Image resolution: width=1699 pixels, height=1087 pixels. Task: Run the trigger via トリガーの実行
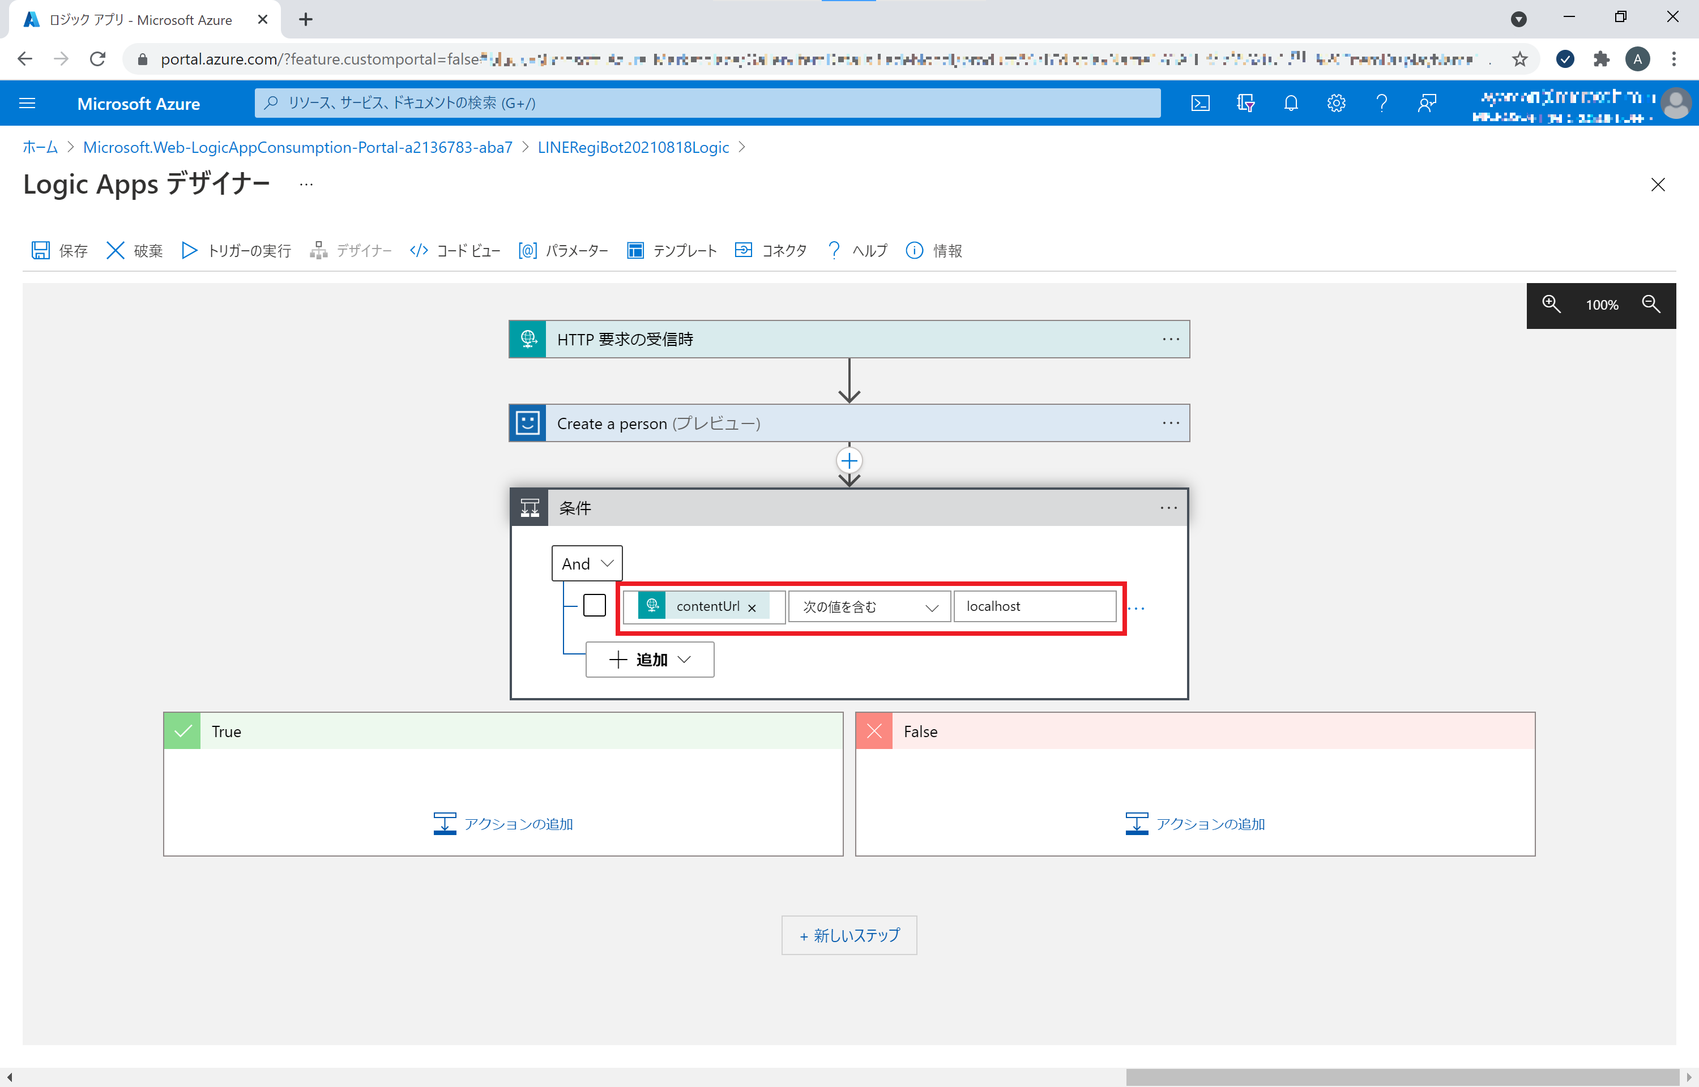235,250
